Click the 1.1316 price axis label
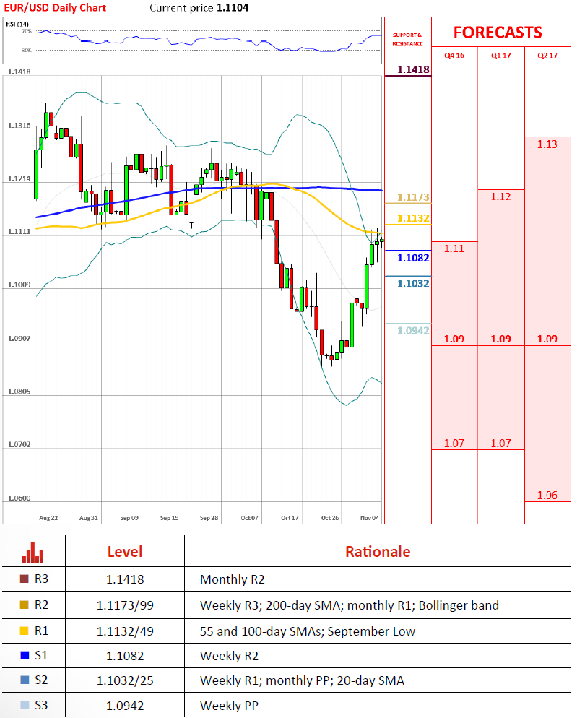The image size is (577, 718). pyautogui.click(x=19, y=126)
